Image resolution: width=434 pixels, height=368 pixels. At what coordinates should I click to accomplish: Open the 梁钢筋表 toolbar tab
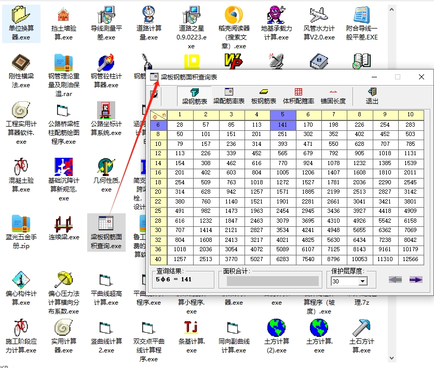[194, 96]
